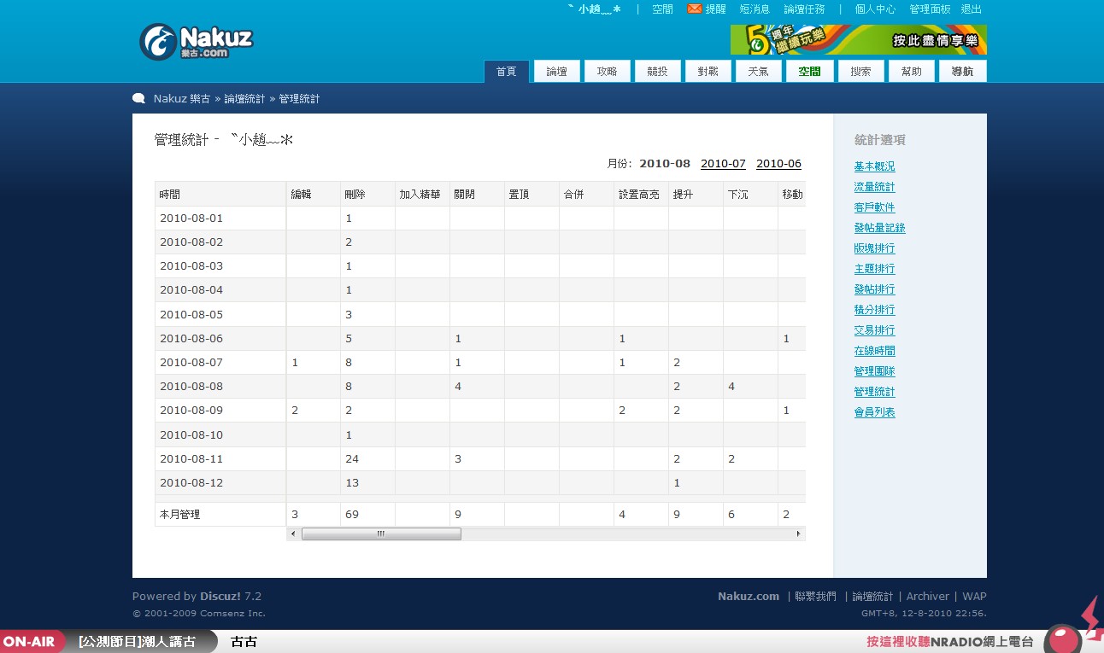Click the 2010-08-06 date cell
The width and height of the screenshot is (1104, 653).
point(220,338)
